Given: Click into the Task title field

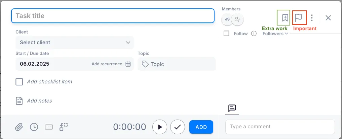Looking at the screenshot, I should point(113,16).
